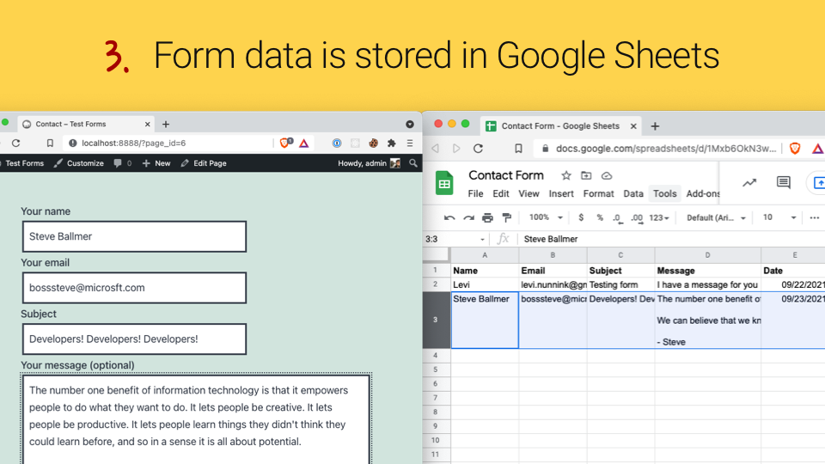The width and height of the screenshot is (825, 464).
Task: Click the WordPress admin search icon
Action: tap(413, 163)
